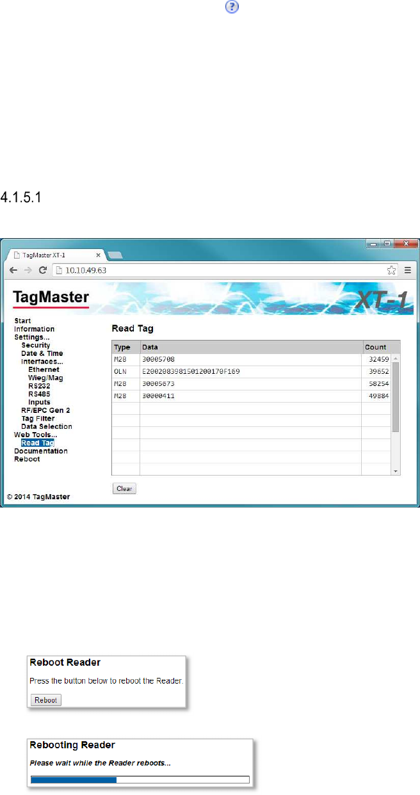Click the Count column header
Viewport: 420px width, 795px height.
(x=382, y=347)
